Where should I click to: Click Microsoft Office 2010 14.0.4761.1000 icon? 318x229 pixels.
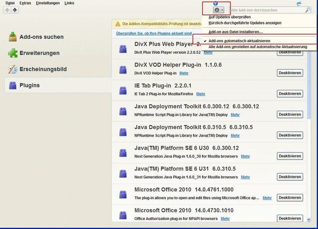pos(123,195)
